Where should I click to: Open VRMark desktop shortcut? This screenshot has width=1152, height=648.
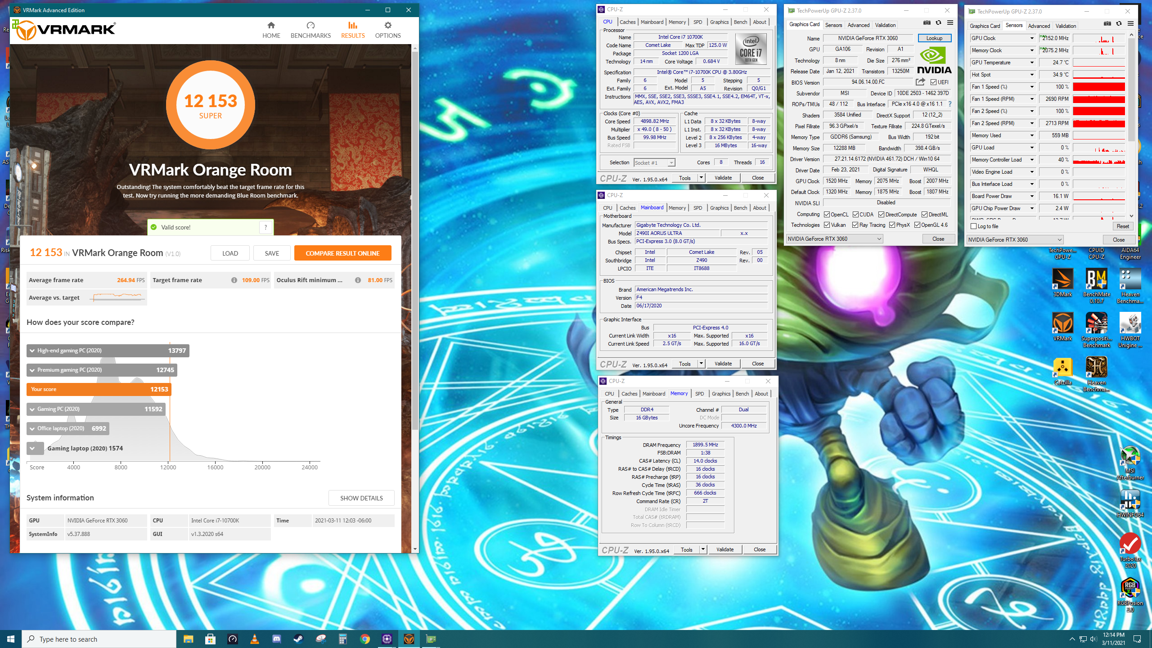(x=1062, y=327)
